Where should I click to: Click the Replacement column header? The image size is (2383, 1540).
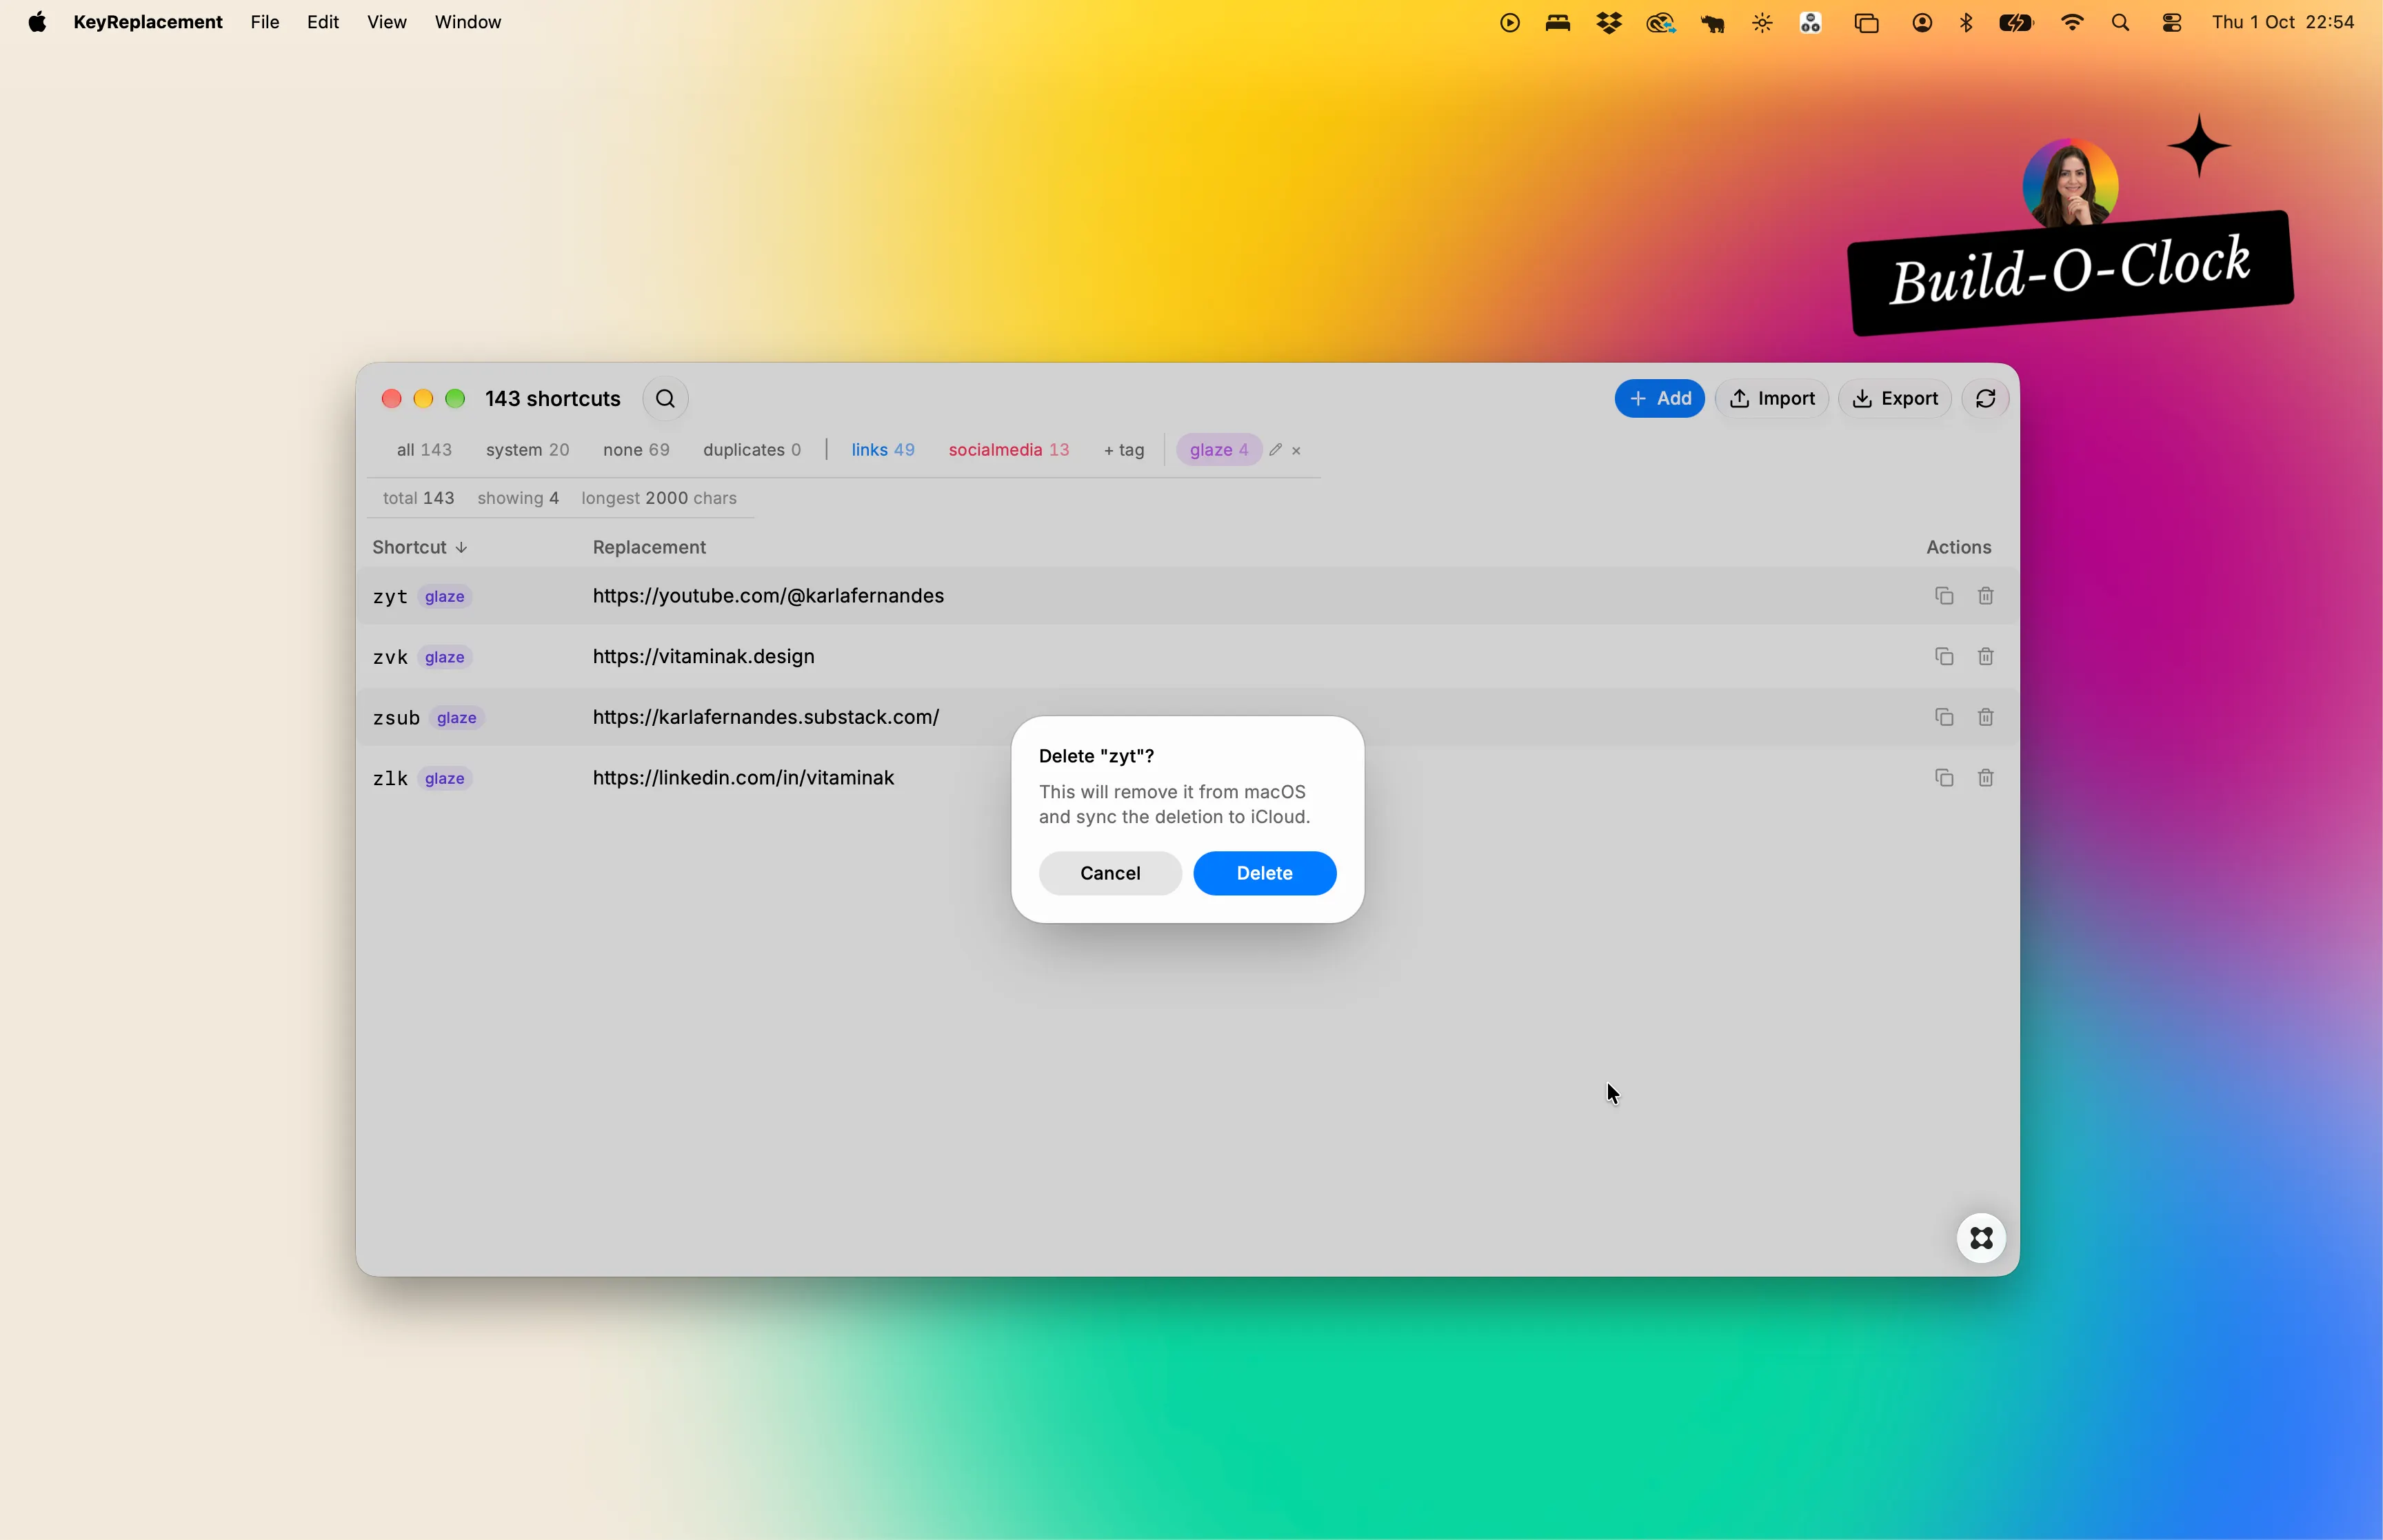point(649,547)
